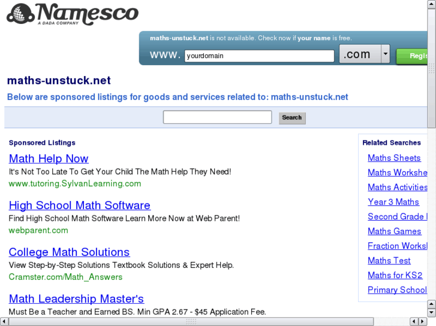Click text "It's Not Too Late To Get Your Child"
The height and width of the screenshot is (326, 436).
pyautogui.click(x=71, y=172)
